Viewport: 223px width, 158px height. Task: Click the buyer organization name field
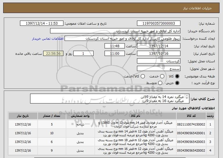(115, 31)
